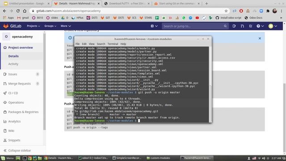This screenshot has height=161, width=286.
Task: Click the taskbar clock 2:27 AM
Action: [276, 158]
